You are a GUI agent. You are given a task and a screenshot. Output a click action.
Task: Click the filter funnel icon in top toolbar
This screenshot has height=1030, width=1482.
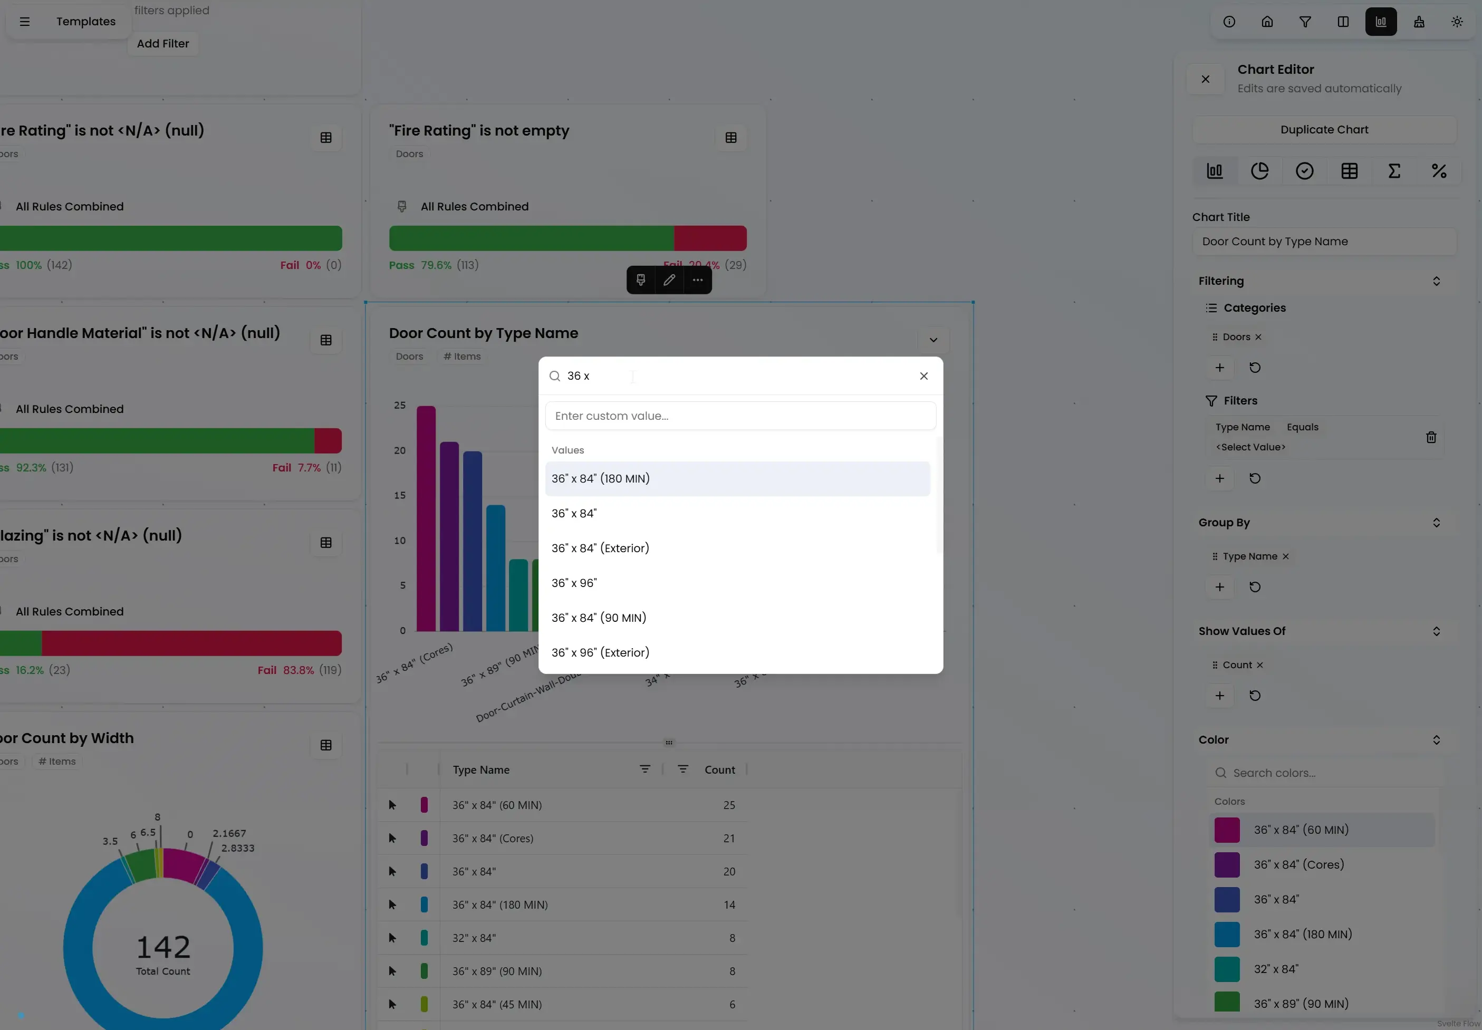(x=1305, y=22)
